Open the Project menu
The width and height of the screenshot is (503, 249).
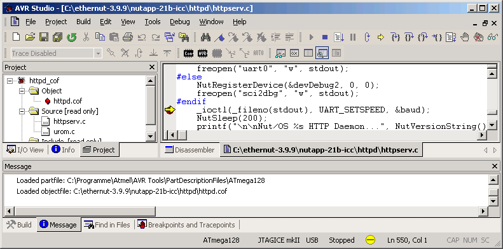(x=56, y=22)
